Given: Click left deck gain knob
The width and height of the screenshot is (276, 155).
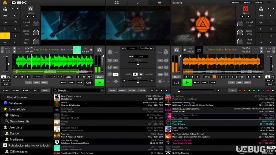Looking at the screenshot, I should pyautogui.click(x=110, y=52).
